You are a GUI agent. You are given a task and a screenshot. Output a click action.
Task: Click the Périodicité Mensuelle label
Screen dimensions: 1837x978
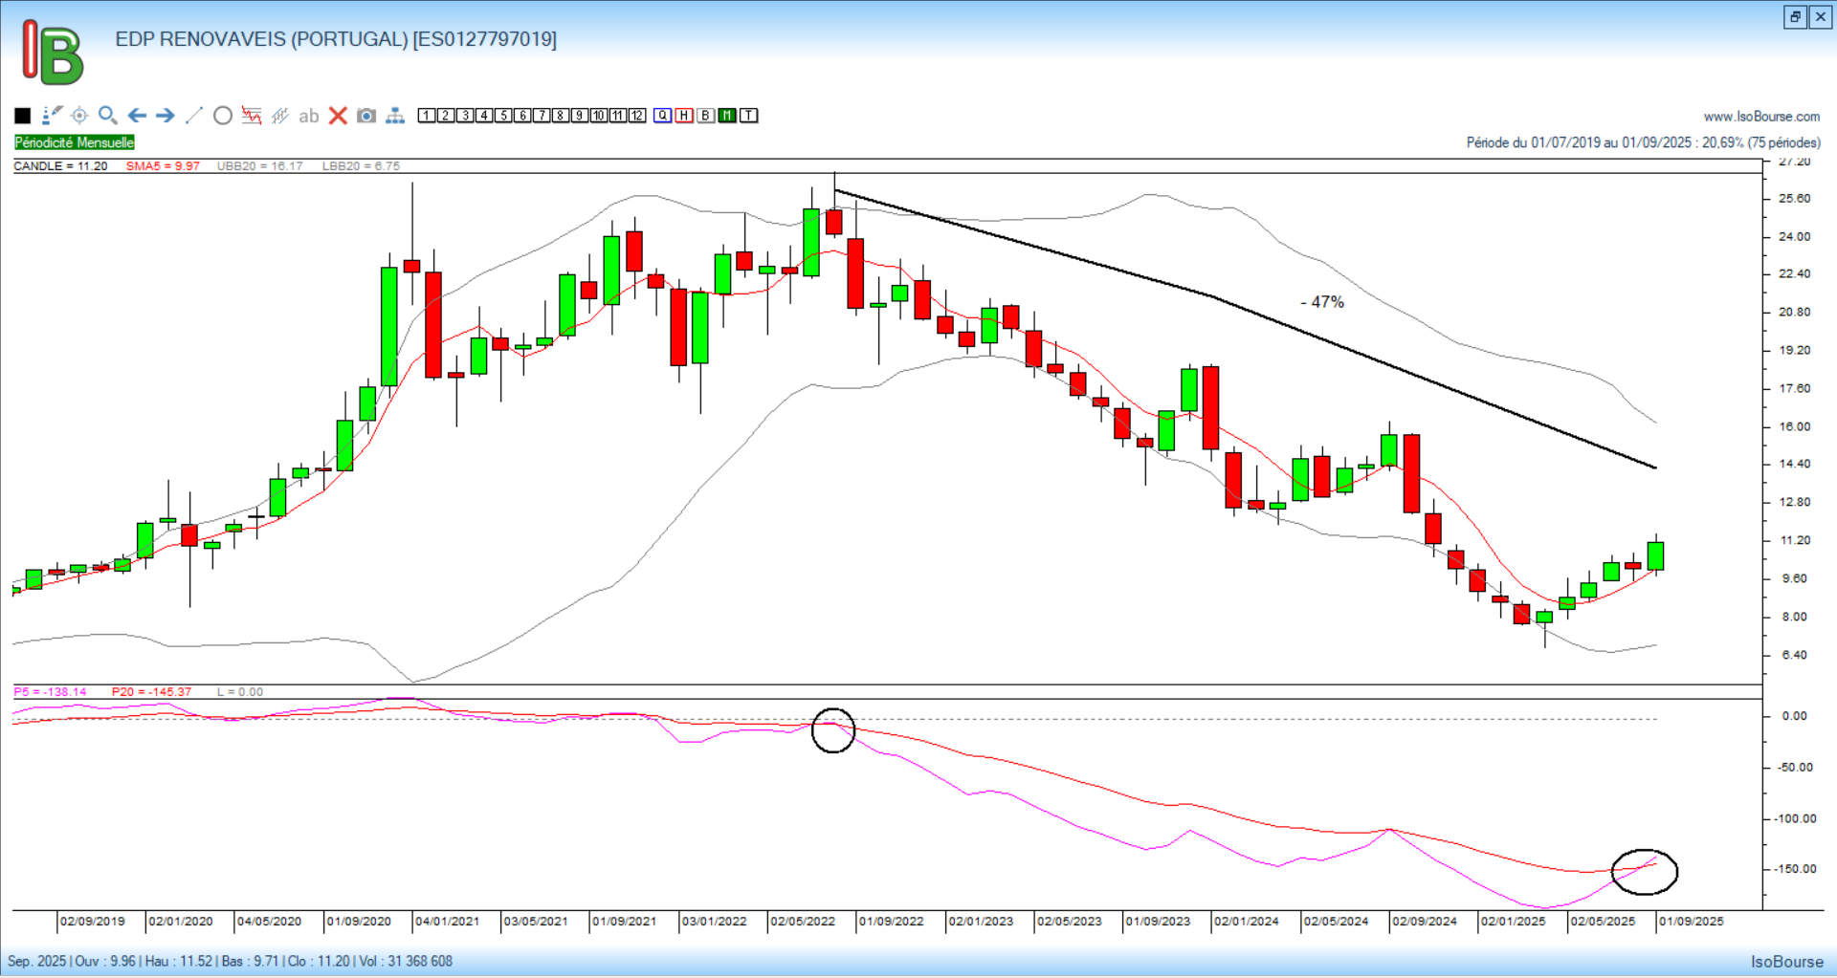(x=75, y=142)
